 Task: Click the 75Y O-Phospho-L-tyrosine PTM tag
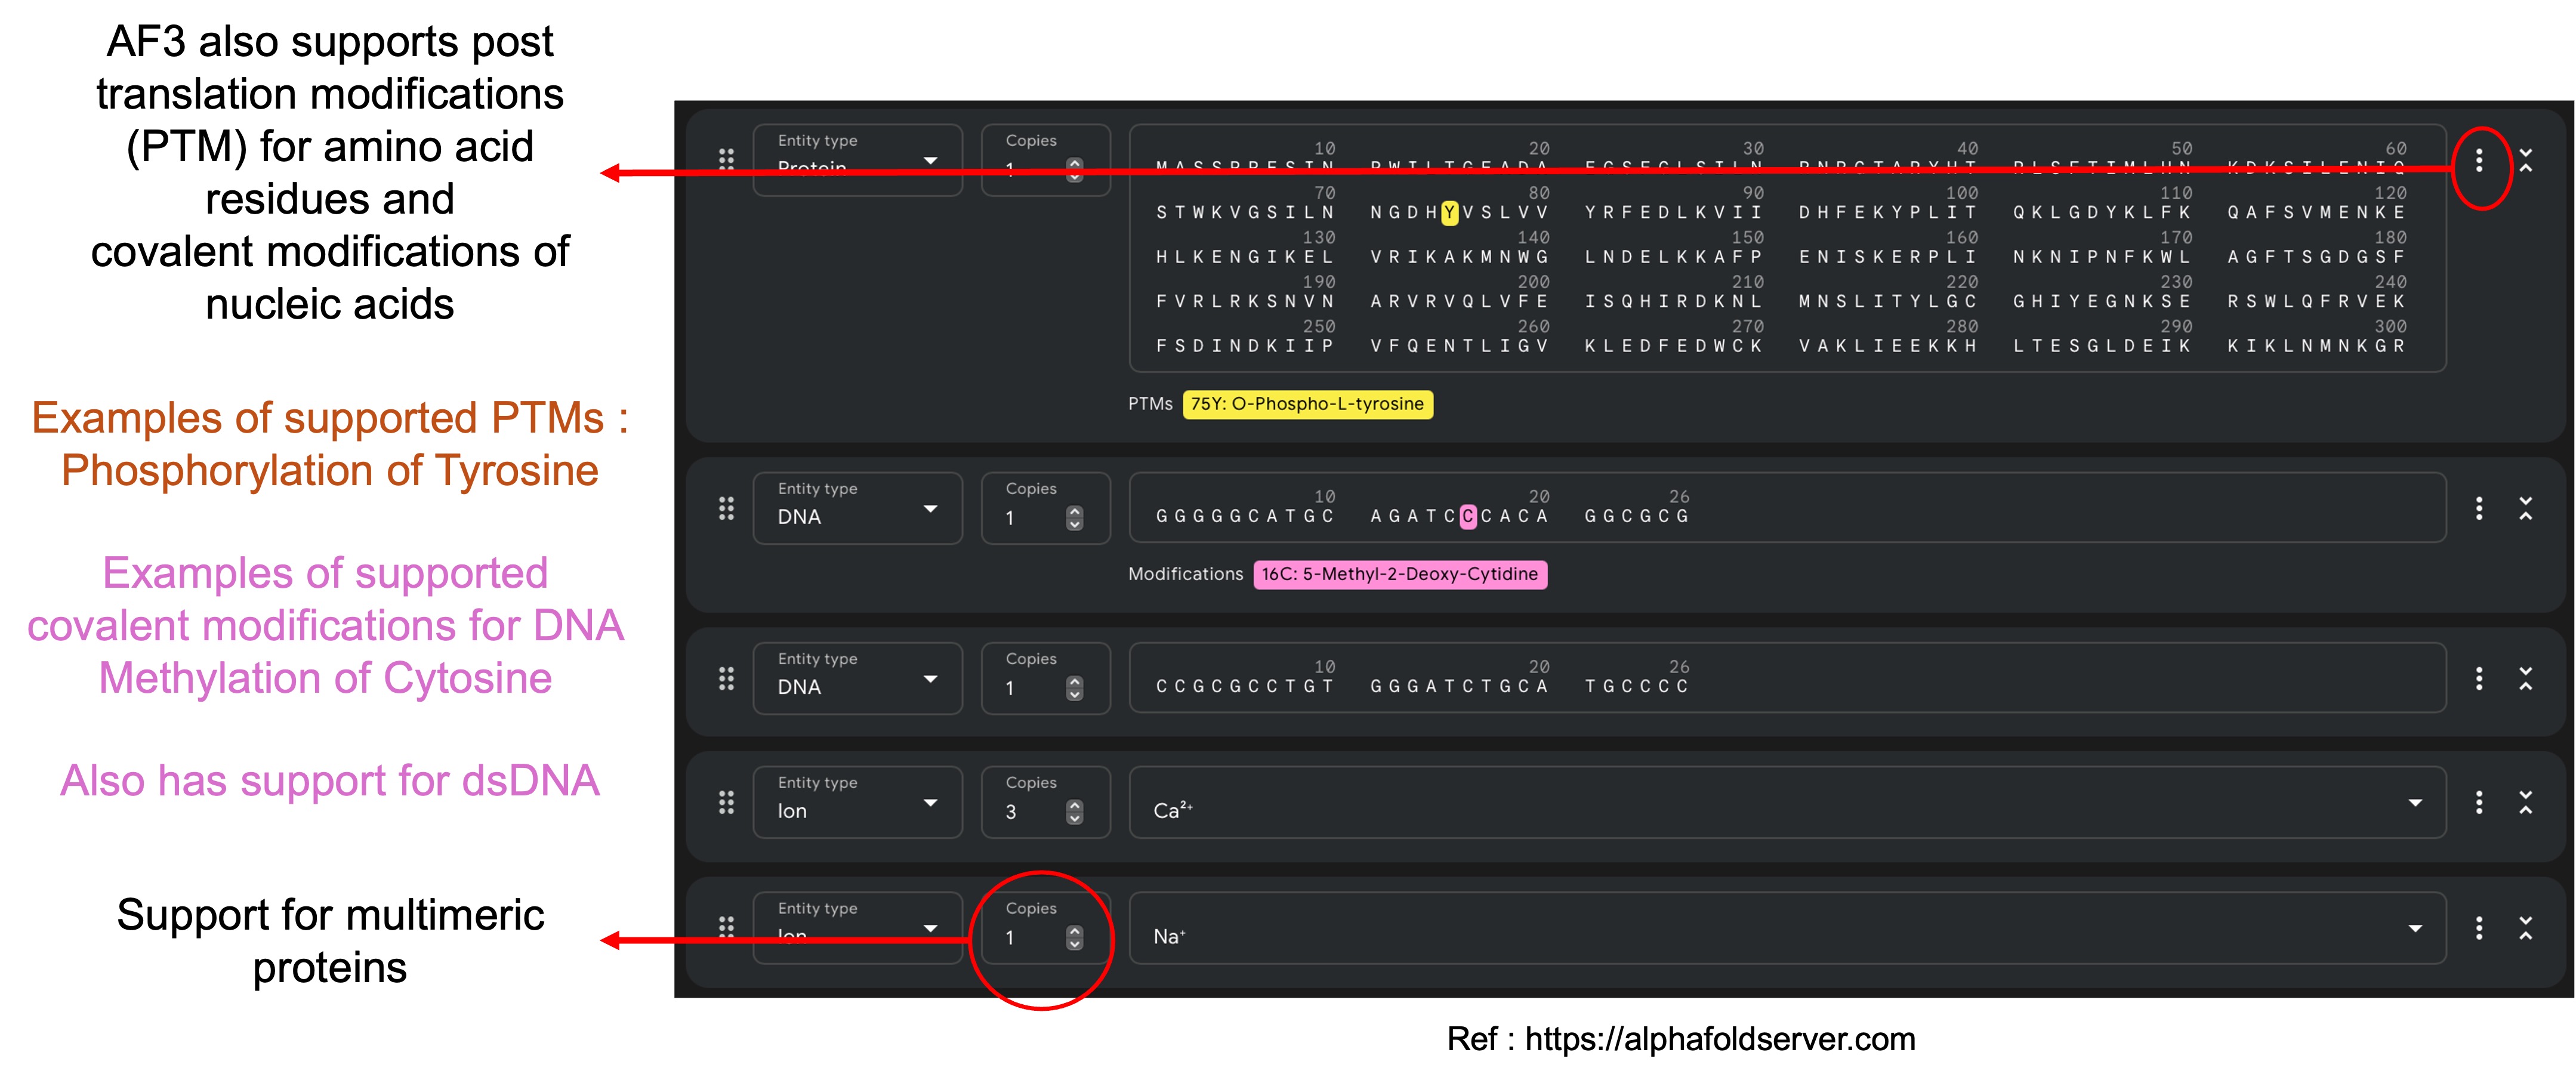point(1307,404)
